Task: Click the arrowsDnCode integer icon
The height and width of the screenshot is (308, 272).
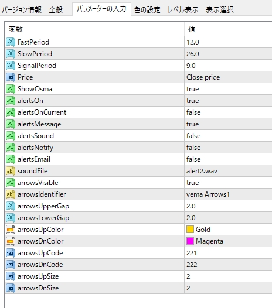Action: click(x=10, y=265)
